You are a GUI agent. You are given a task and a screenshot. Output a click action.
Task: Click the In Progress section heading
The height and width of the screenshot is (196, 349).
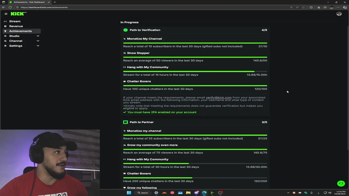(x=130, y=22)
